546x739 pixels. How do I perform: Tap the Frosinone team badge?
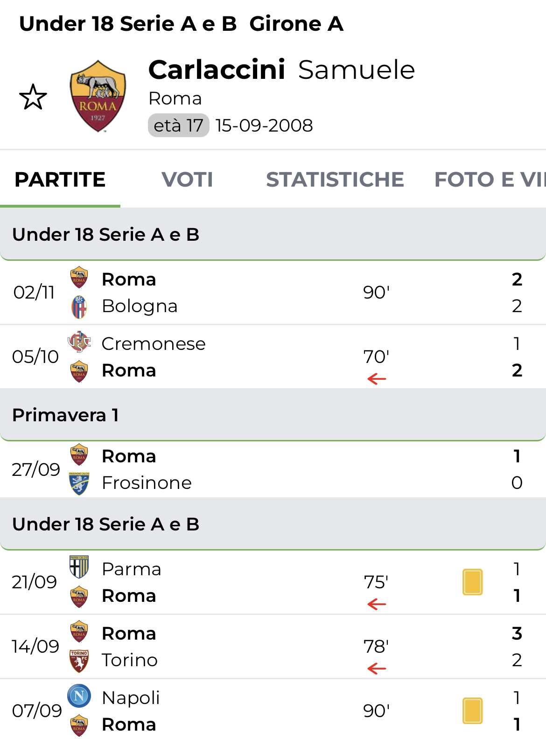79,483
